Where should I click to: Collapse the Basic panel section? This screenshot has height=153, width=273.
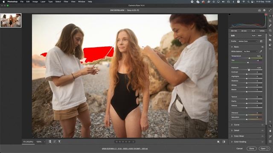point(232,47)
